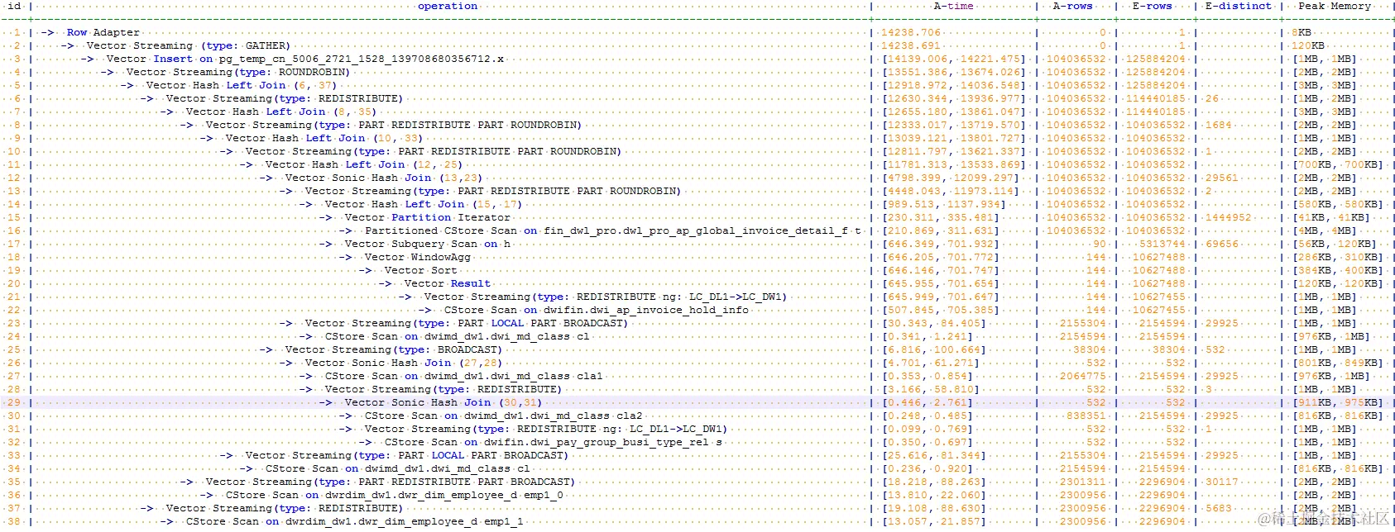1395x532 pixels.
Task: Select "Vector Streaming (type: GATHER)" operation
Action: tap(189, 45)
